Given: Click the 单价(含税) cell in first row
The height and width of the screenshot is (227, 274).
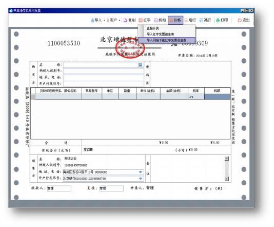Looking at the screenshot, I should pyautogui.click(x=148, y=97).
